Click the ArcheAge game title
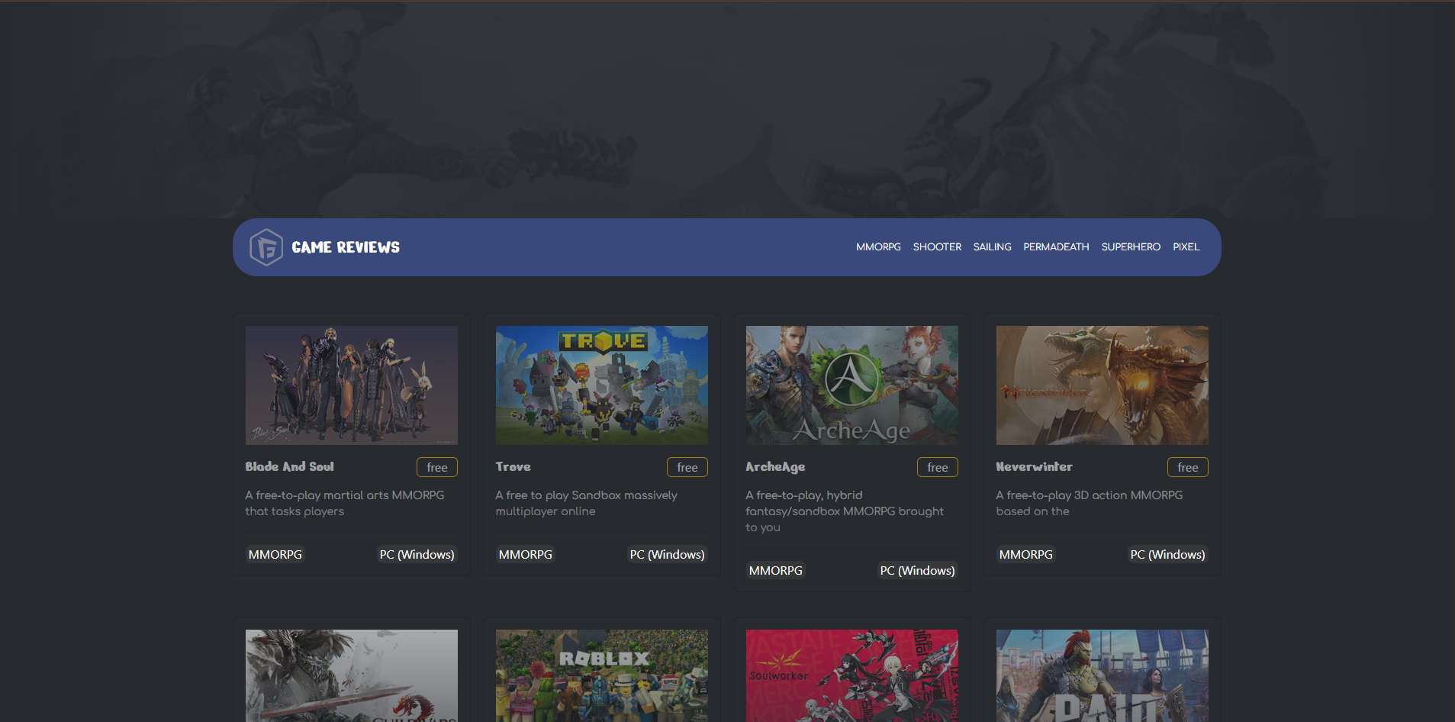1455x722 pixels. point(776,466)
